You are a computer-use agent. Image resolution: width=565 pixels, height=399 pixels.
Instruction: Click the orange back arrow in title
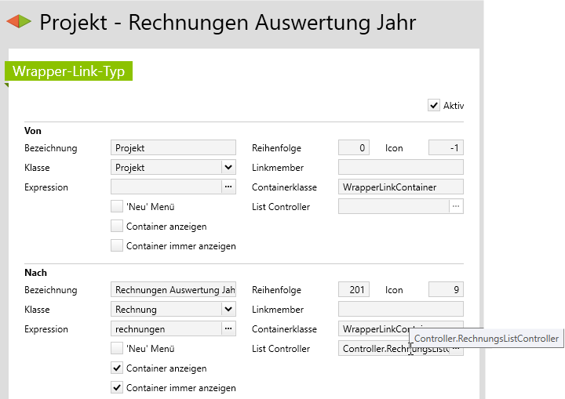point(13,22)
